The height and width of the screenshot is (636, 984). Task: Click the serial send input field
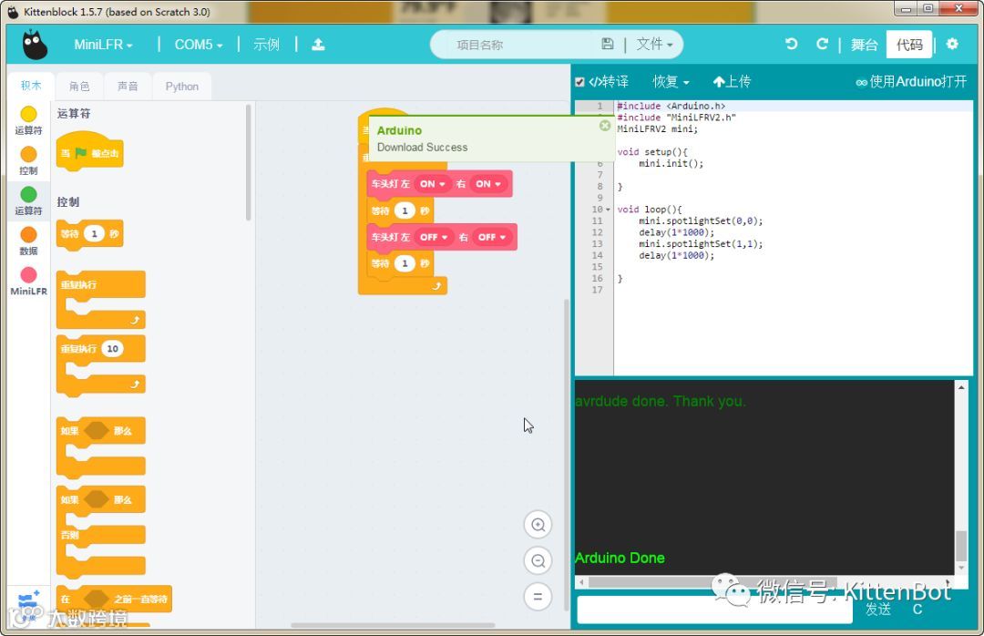point(714,609)
